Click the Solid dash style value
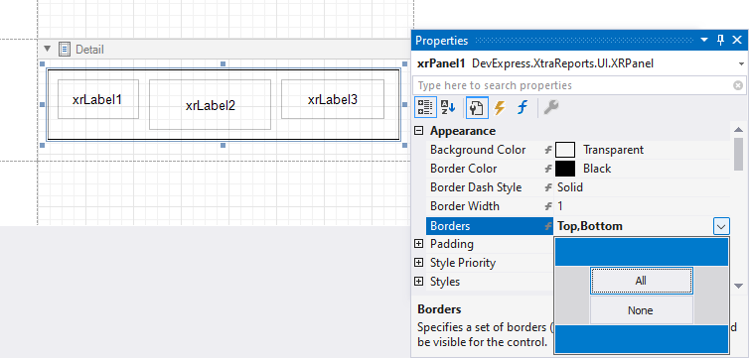This screenshot has height=358, width=749. click(x=570, y=187)
